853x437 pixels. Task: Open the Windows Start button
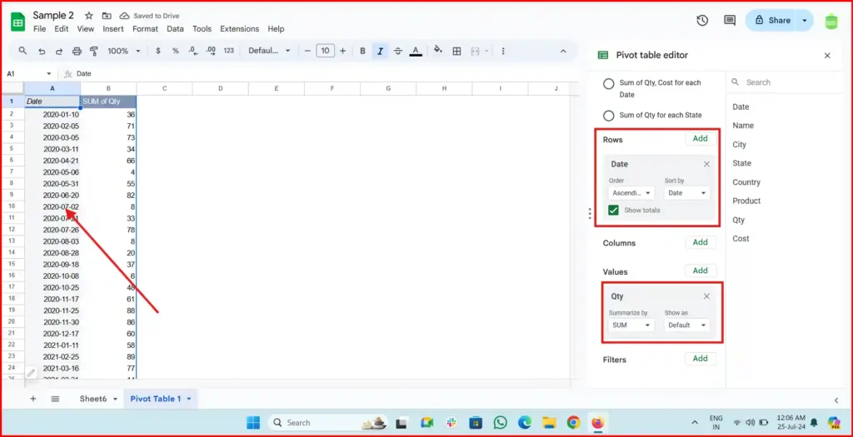tap(253, 422)
